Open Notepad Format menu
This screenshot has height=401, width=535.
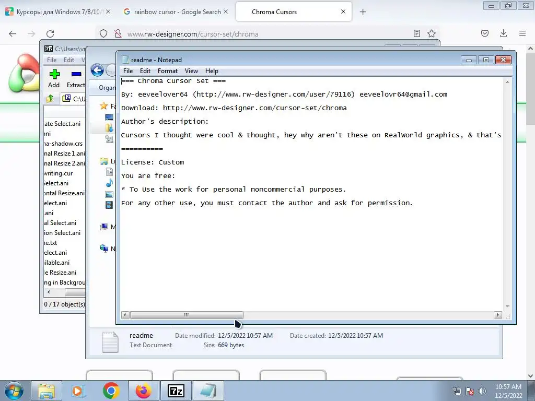168,71
